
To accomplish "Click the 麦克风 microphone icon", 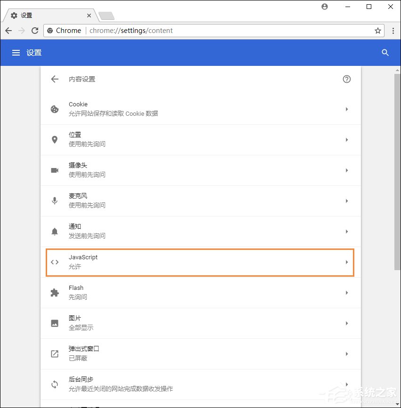I will (x=54, y=200).
